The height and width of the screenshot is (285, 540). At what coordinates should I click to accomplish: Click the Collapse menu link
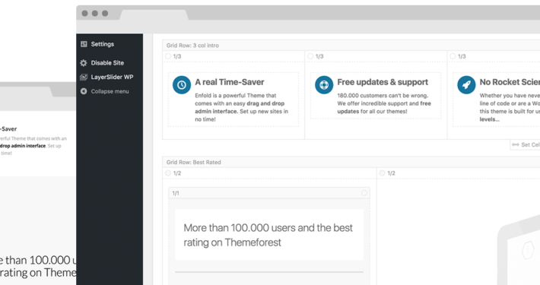coord(110,91)
